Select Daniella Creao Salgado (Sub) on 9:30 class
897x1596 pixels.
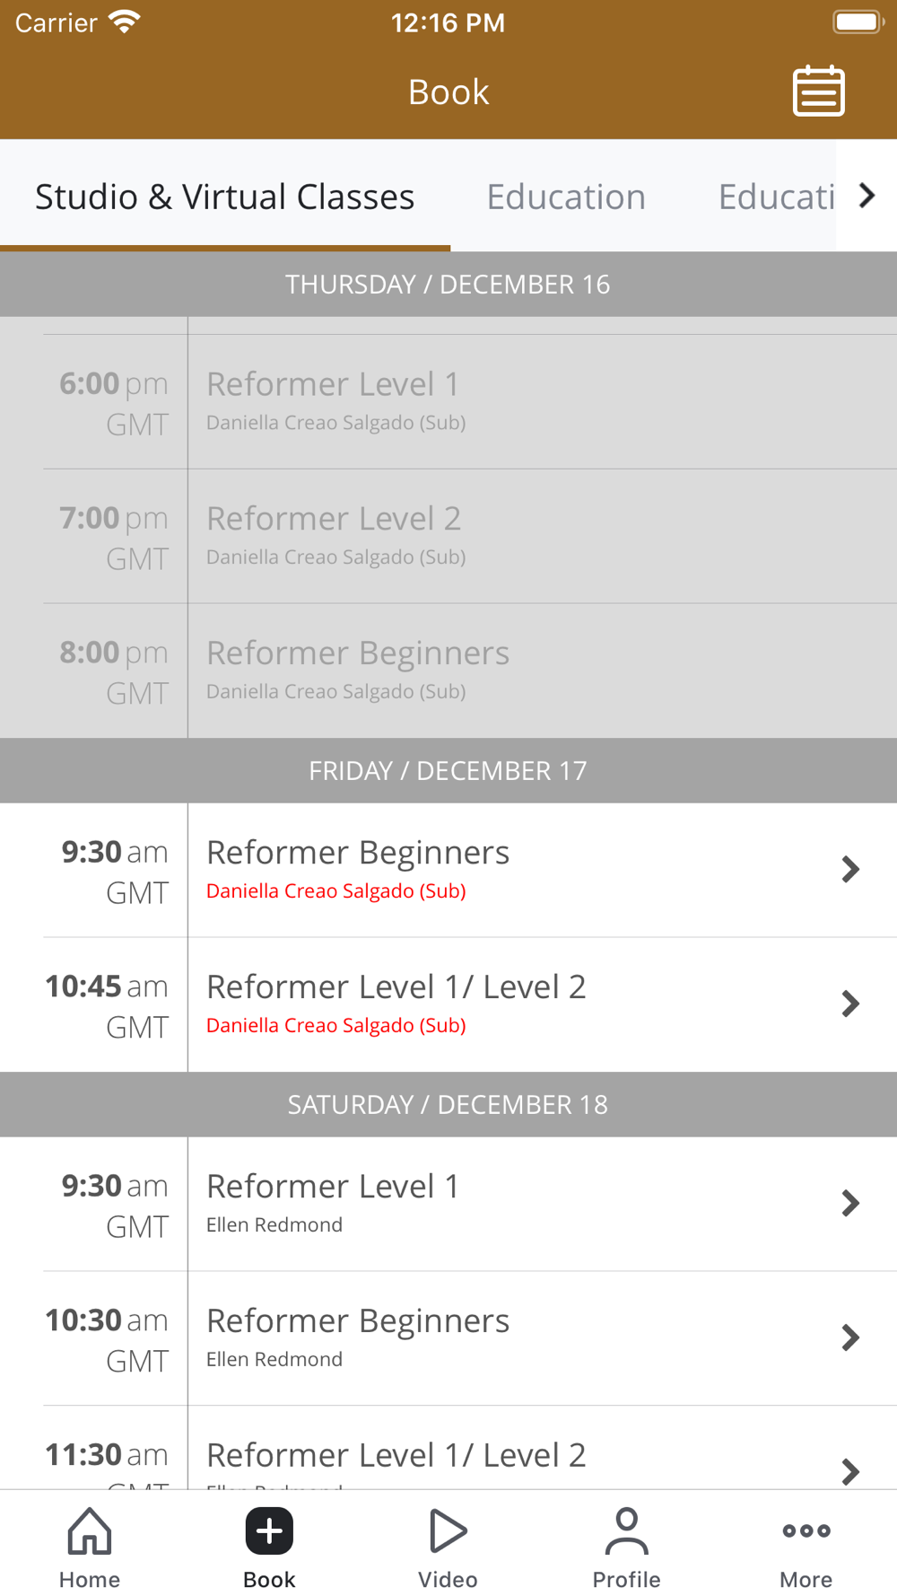click(336, 891)
